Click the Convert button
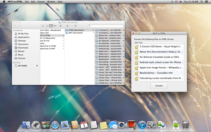This screenshot has width=211, height=132. point(159,86)
